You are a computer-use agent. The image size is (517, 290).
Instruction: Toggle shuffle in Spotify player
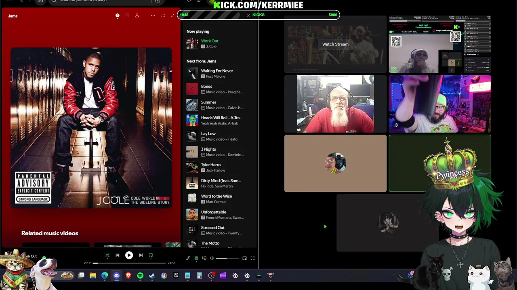[107, 255]
